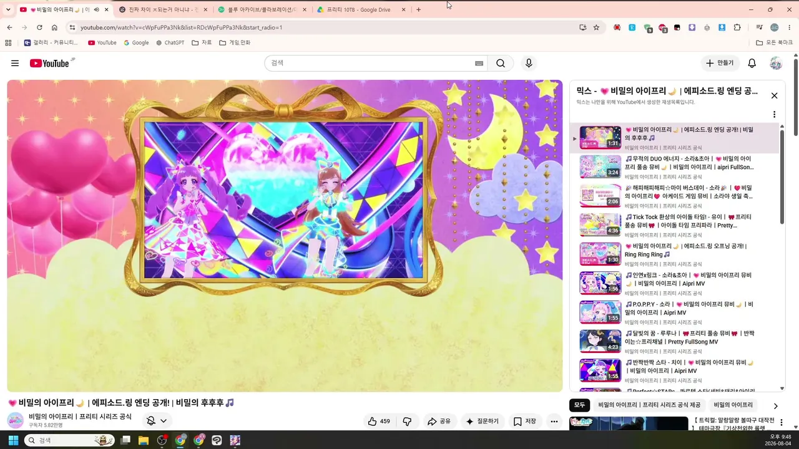Click the video player frame
The height and width of the screenshot is (449, 799).
tap(285, 236)
